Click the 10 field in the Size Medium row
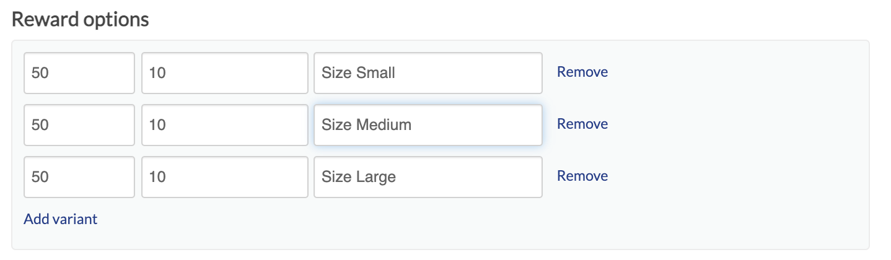Image resolution: width=891 pixels, height=260 pixels. (x=224, y=125)
